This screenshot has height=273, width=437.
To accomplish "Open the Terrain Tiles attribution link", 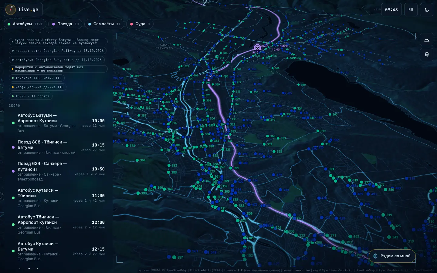I will (x=302, y=270).
